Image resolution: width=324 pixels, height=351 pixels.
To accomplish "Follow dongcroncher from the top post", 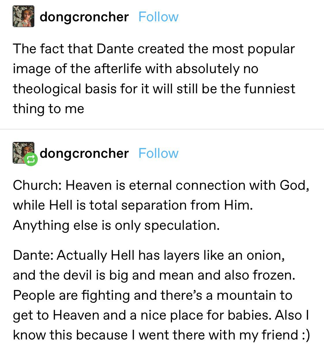I will pyautogui.click(x=158, y=17).
